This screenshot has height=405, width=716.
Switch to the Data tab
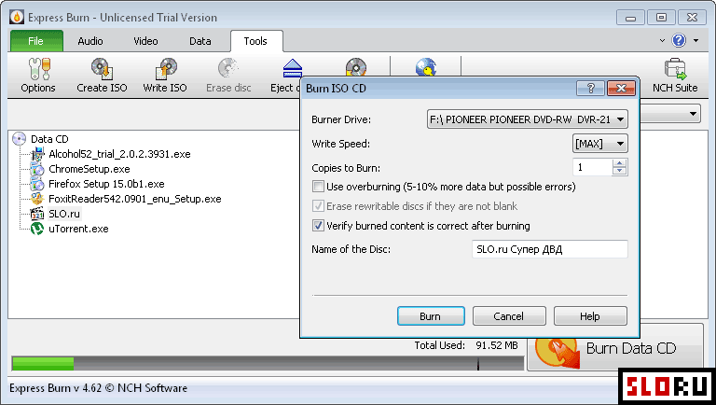click(200, 41)
